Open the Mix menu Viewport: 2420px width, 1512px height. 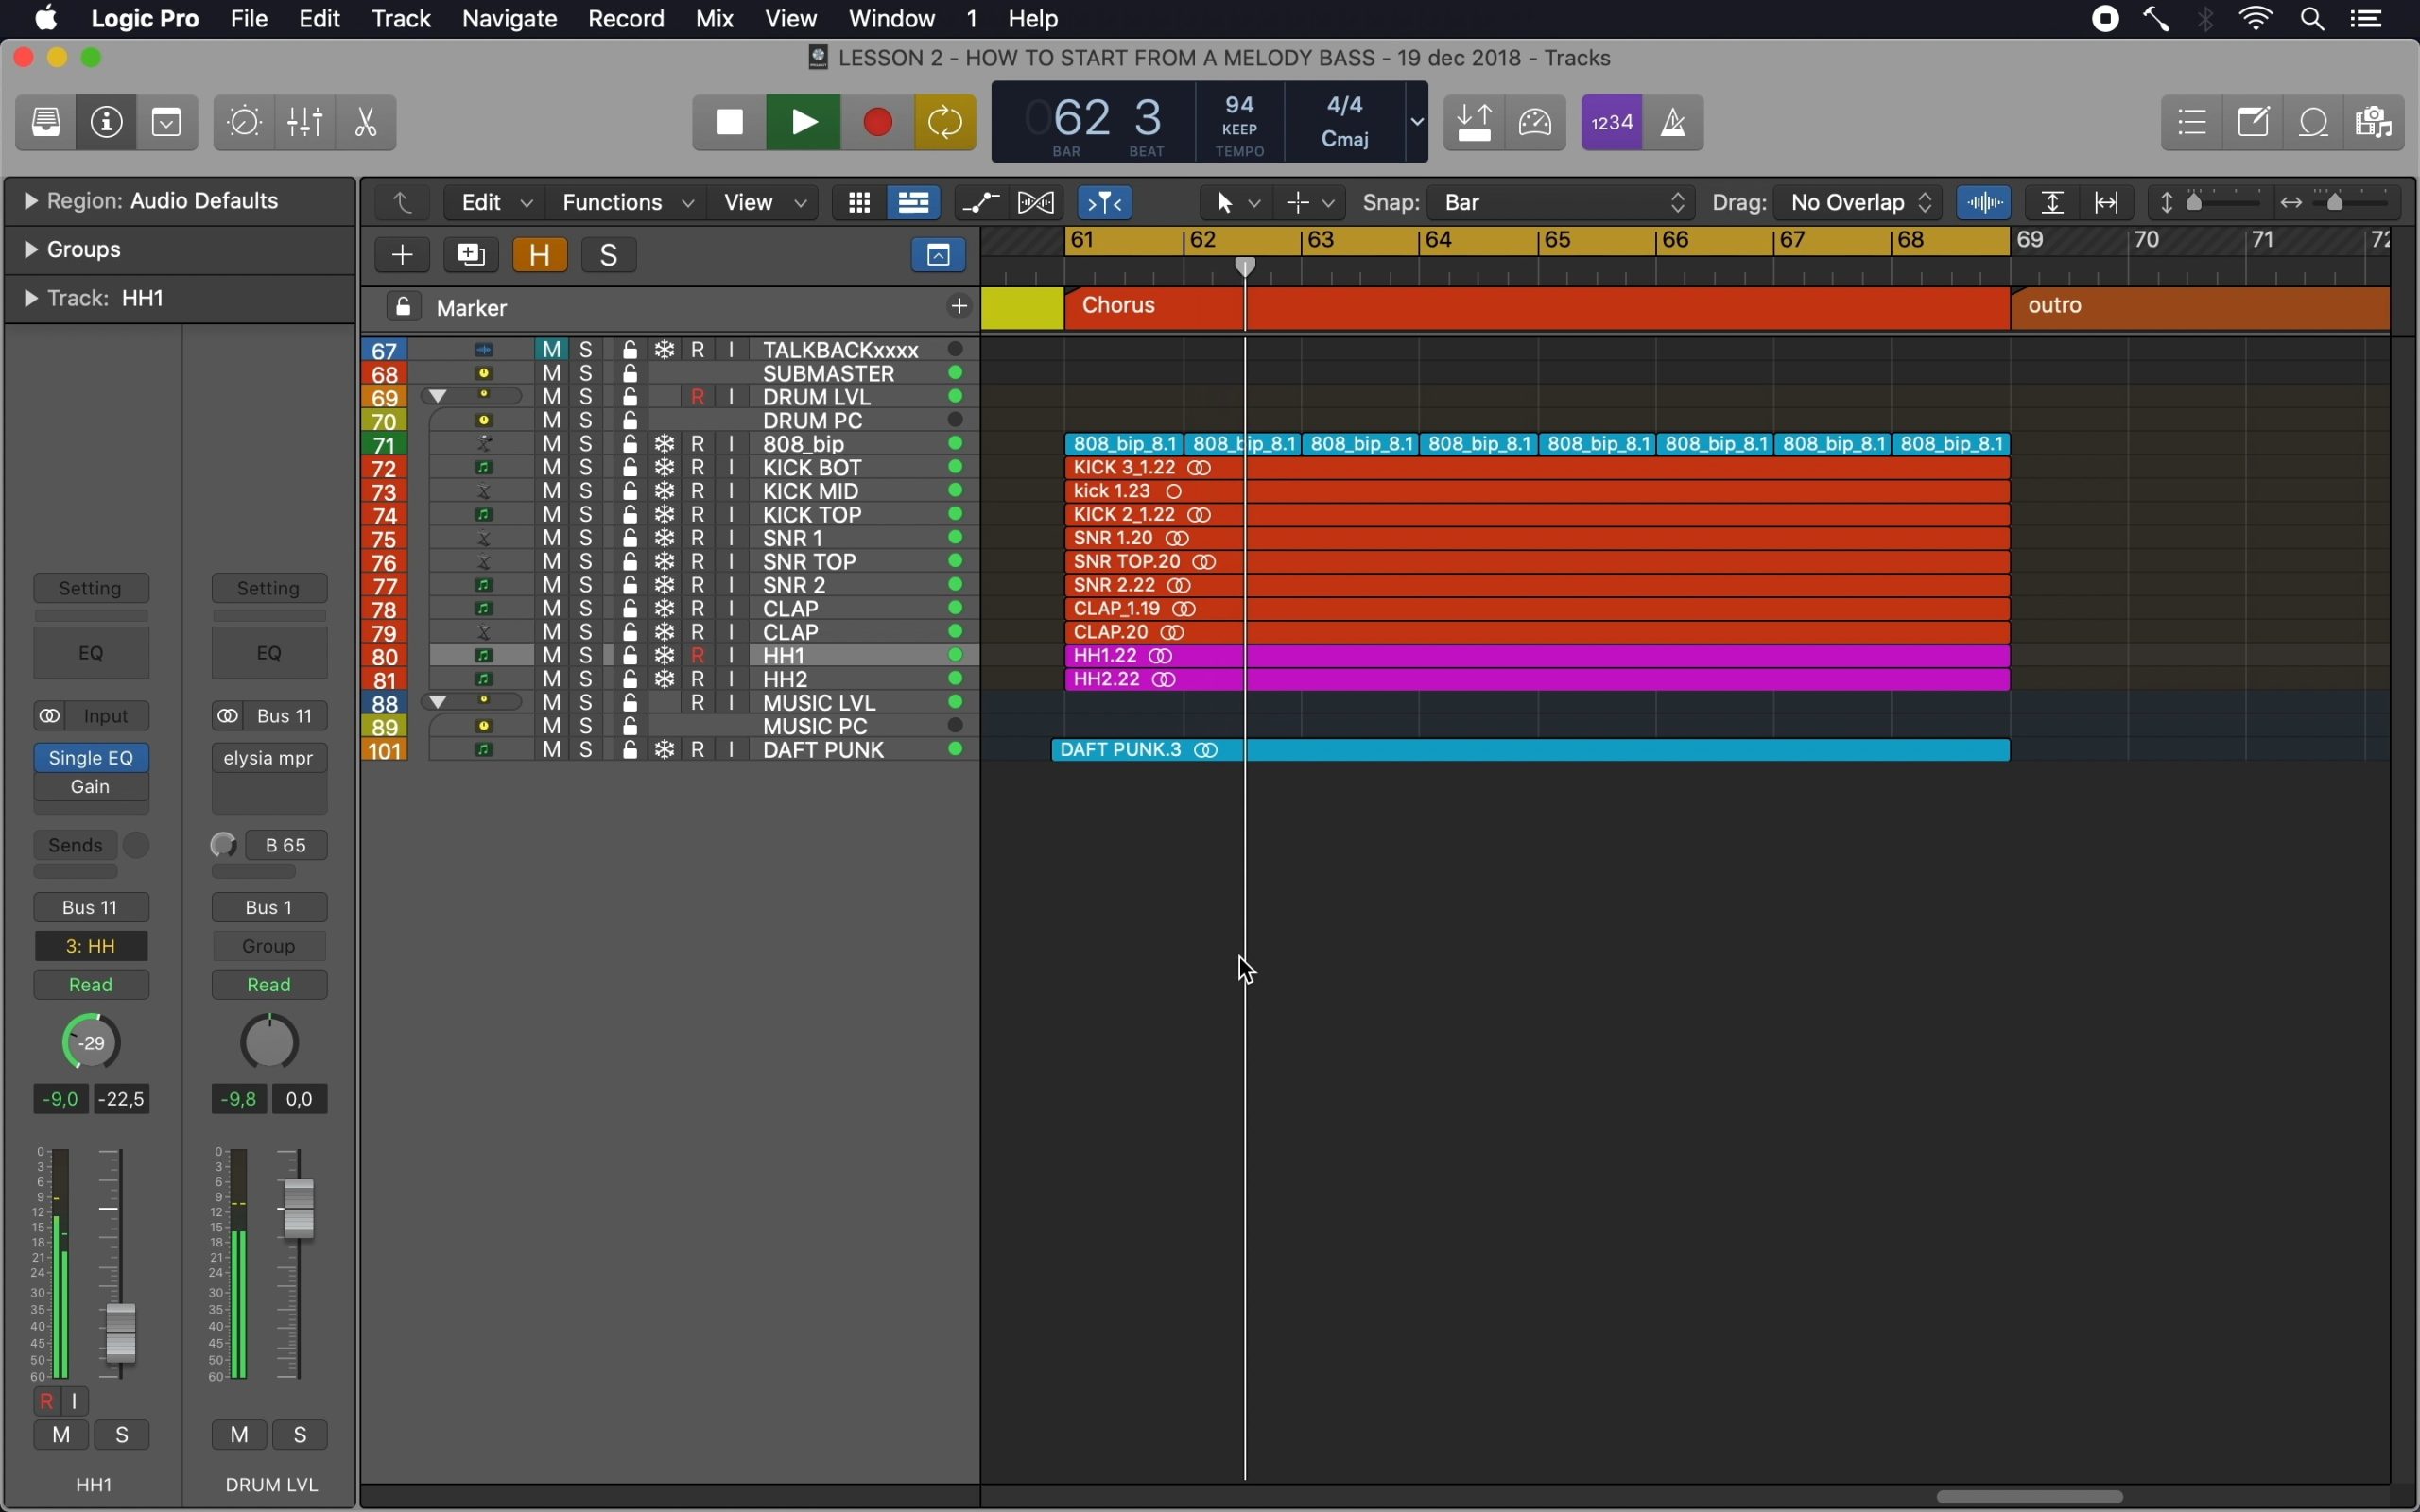pos(714,19)
